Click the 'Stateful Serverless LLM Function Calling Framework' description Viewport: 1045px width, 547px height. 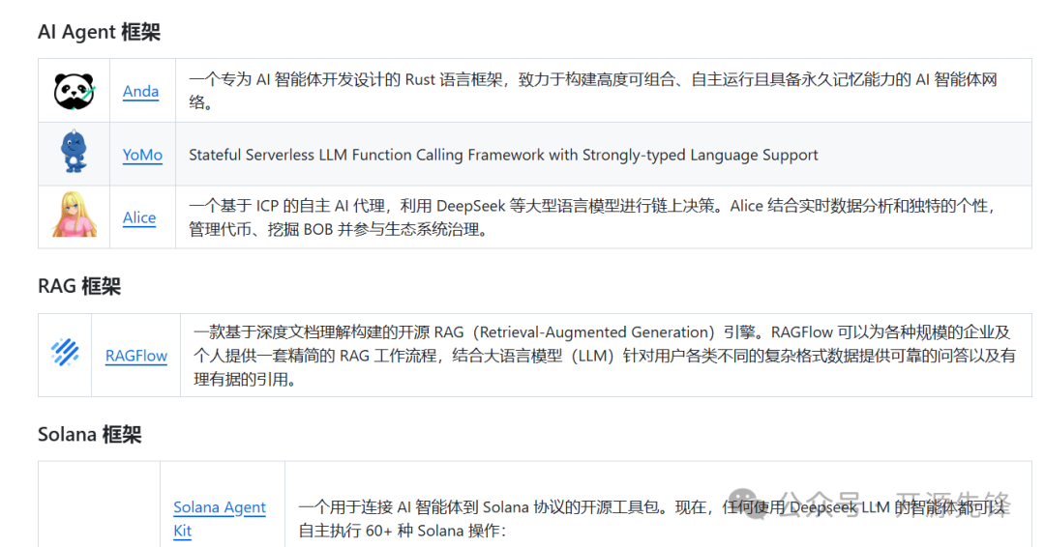click(x=503, y=155)
